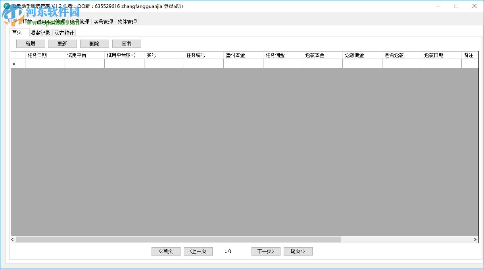Jump to first page with <<首页

(x=166, y=251)
